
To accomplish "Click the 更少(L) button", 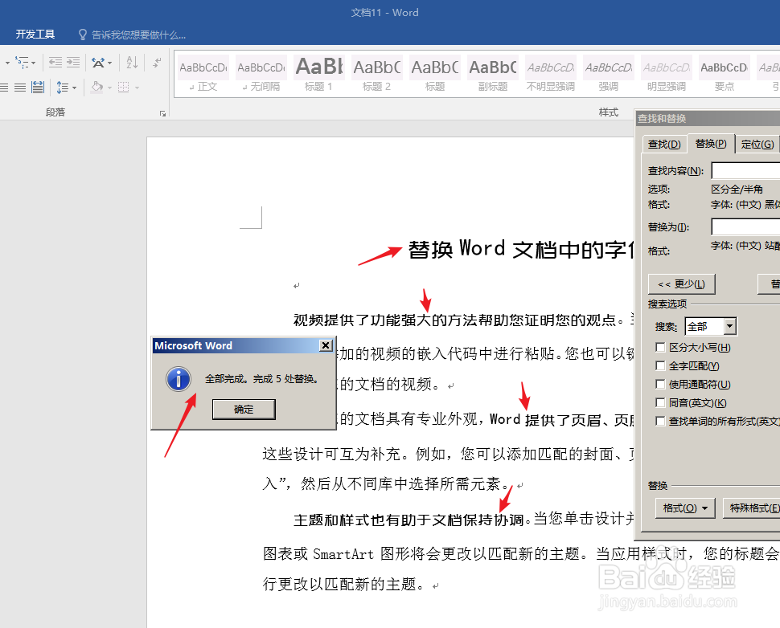I will (x=681, y=283).
